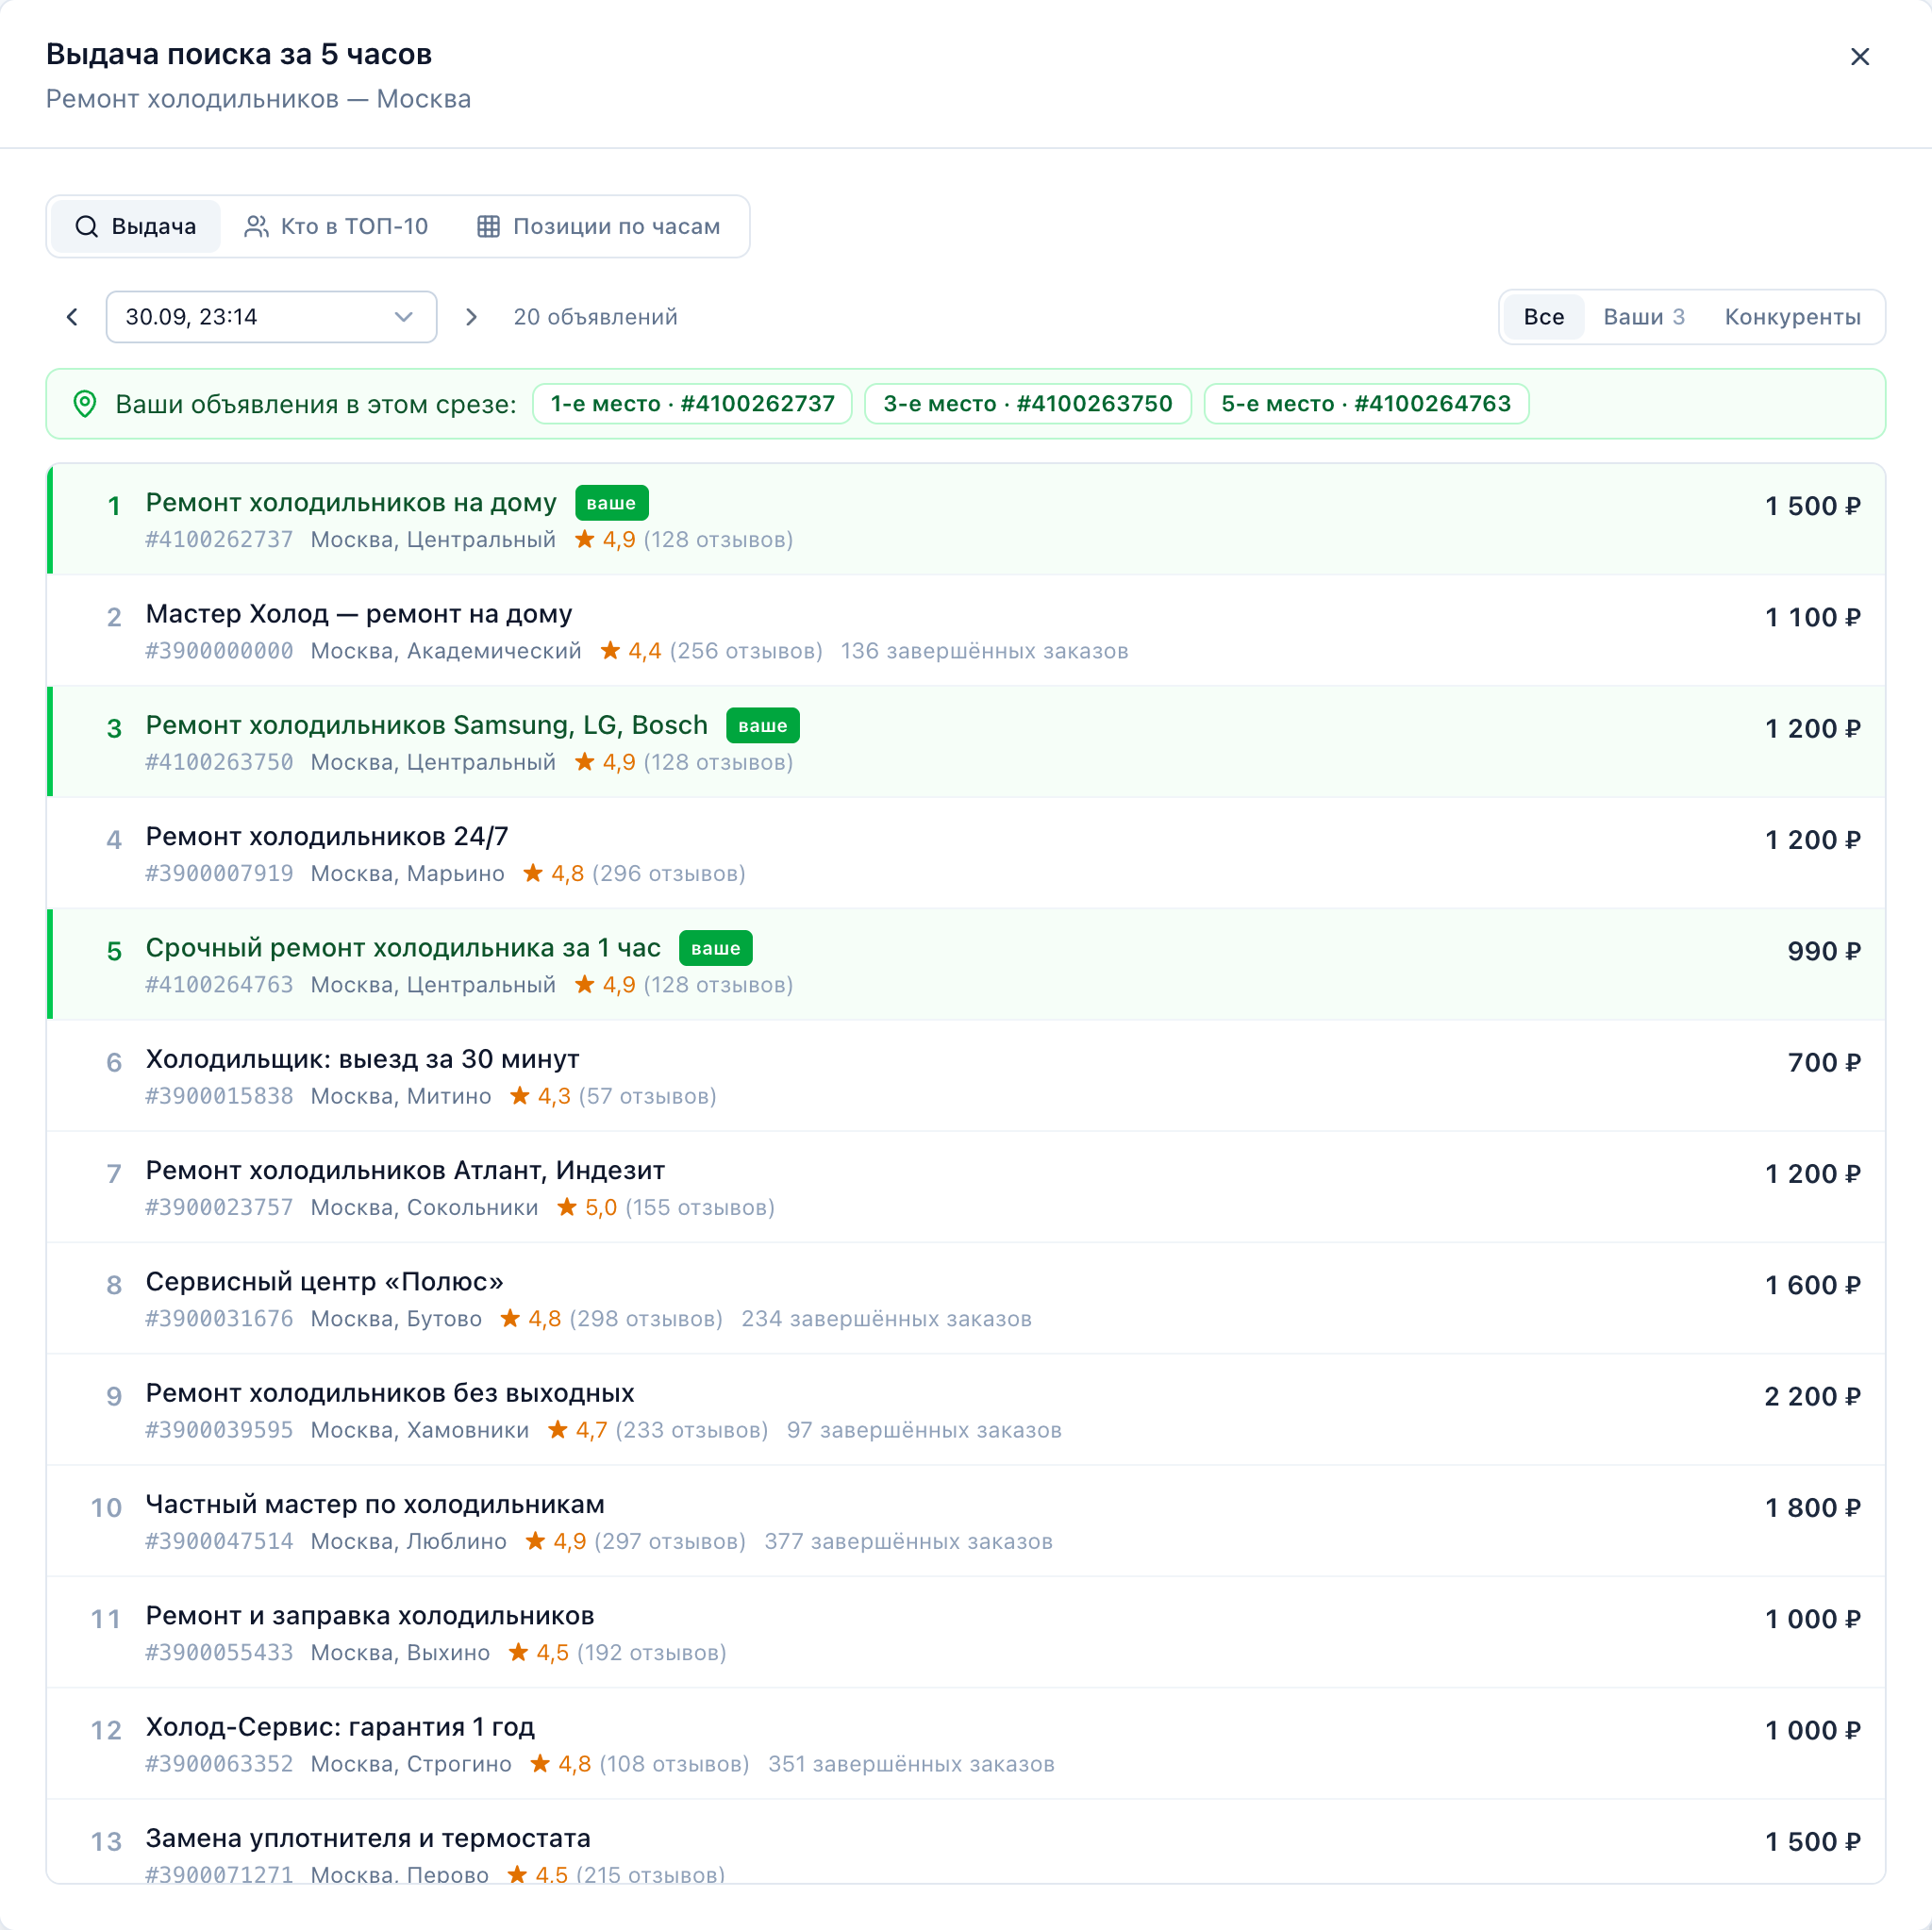1932x1930 pixels.
Task: Open the 30.09, 23:14 snapshot dropdown
Action: click(271, 317)
